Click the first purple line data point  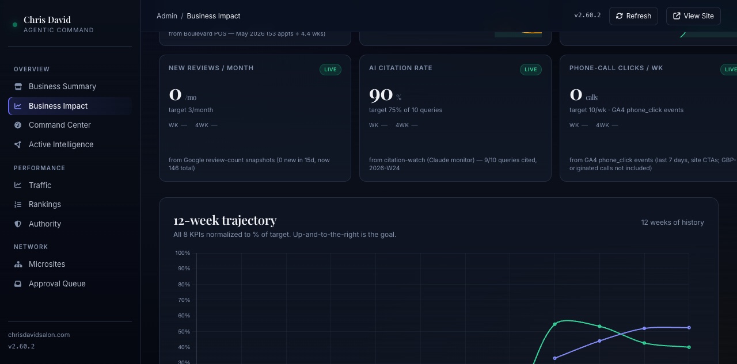click(x=555, y=358)
